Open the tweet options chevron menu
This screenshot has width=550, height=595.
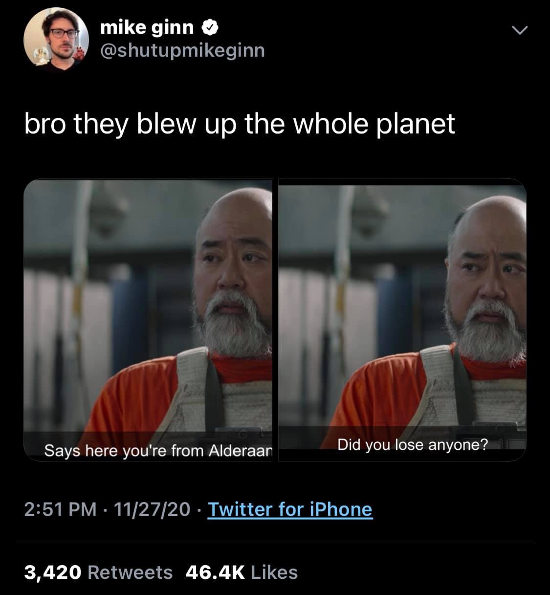520,30
